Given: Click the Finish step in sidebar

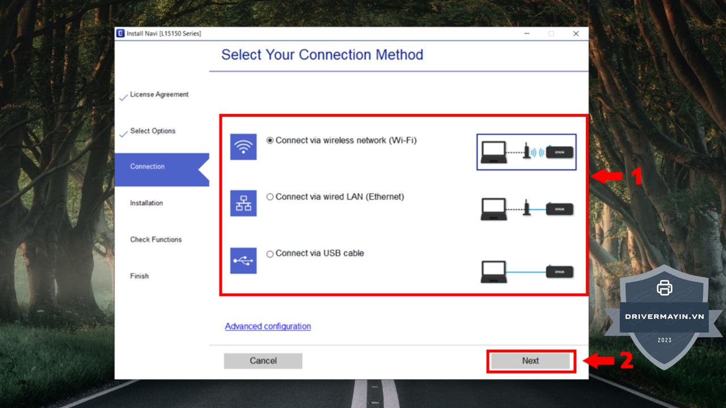Looking at the screenshot, I should [140, 276].
